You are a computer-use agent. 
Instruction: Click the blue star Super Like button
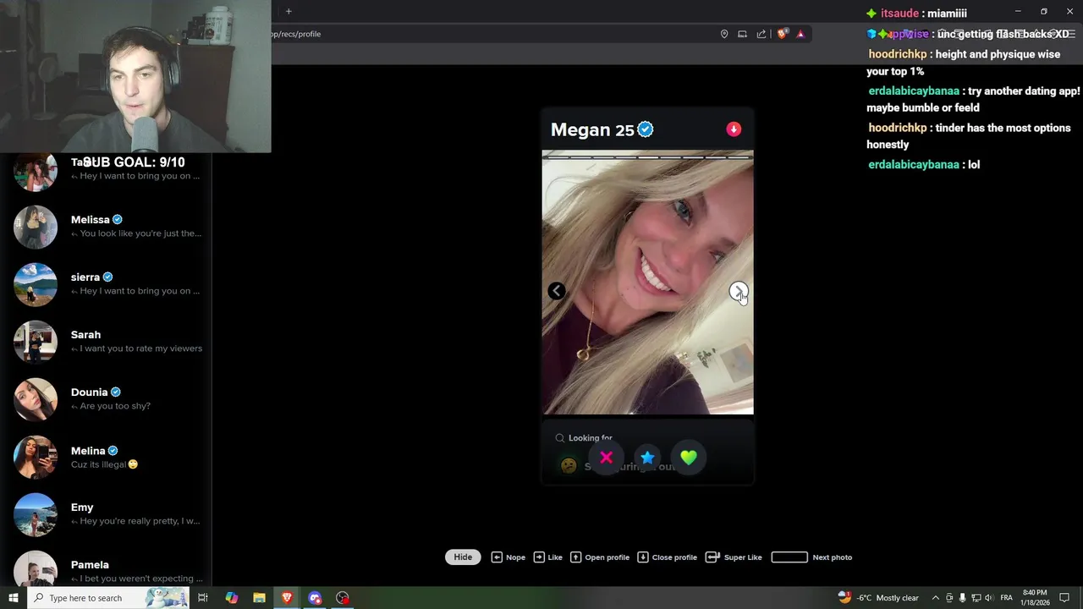pyautogui.click(x=647, y=458)
